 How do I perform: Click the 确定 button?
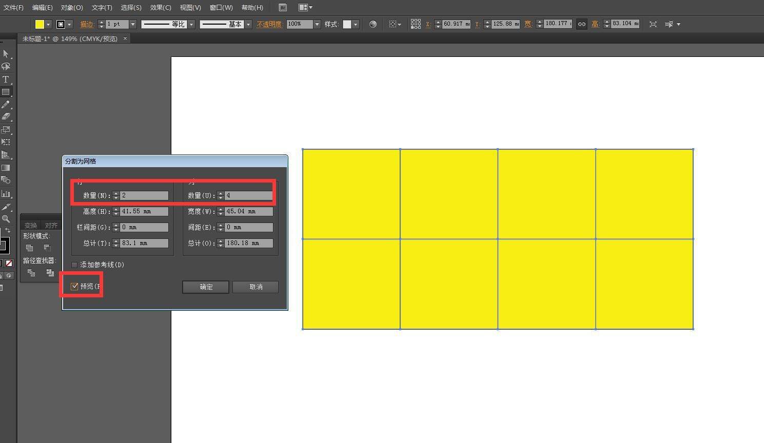tap(206, 287)
